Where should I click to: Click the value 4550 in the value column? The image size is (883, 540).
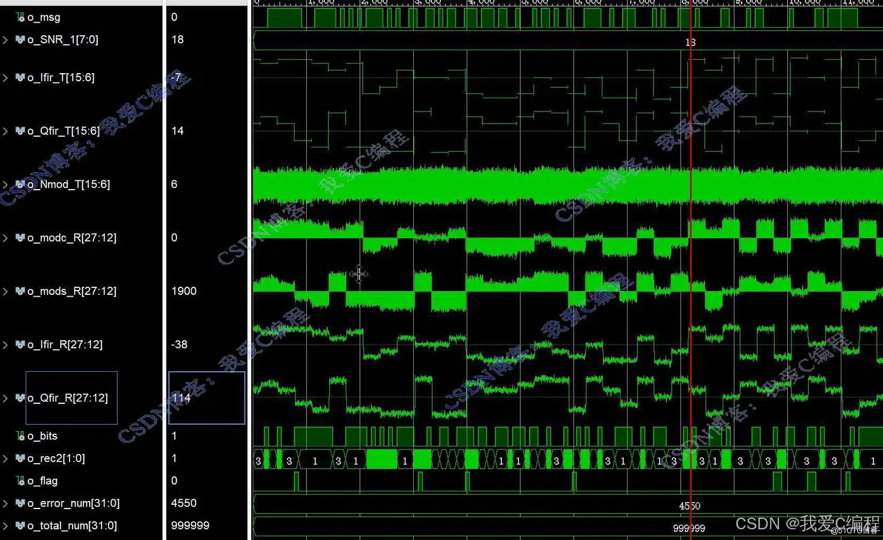coord(184,503)
